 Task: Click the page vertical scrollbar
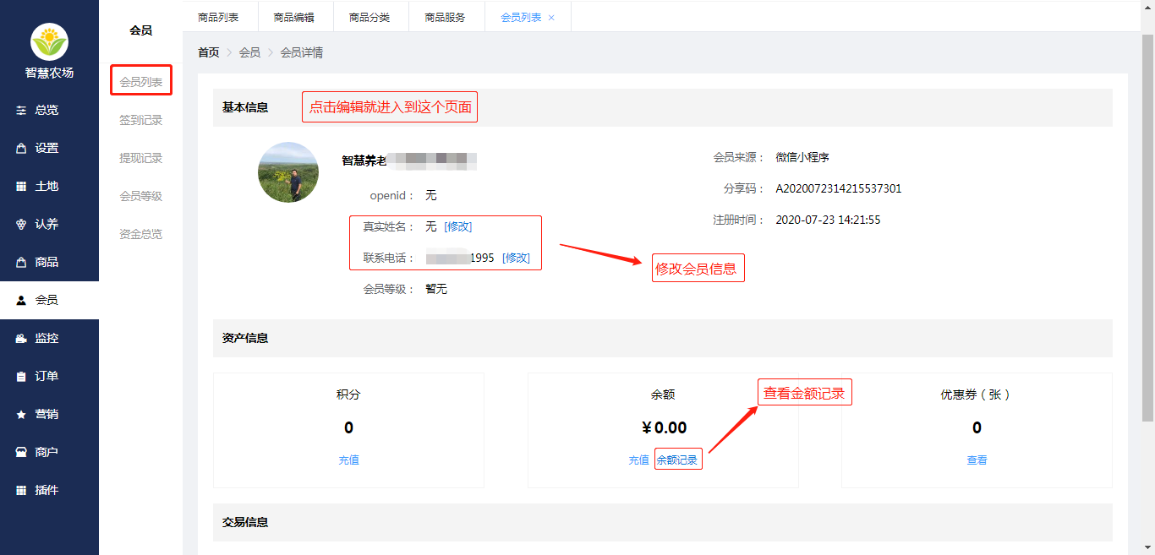coord(1147,226)
